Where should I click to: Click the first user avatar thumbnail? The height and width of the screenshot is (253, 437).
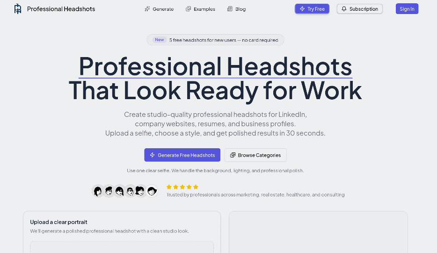tap(98, 191)
